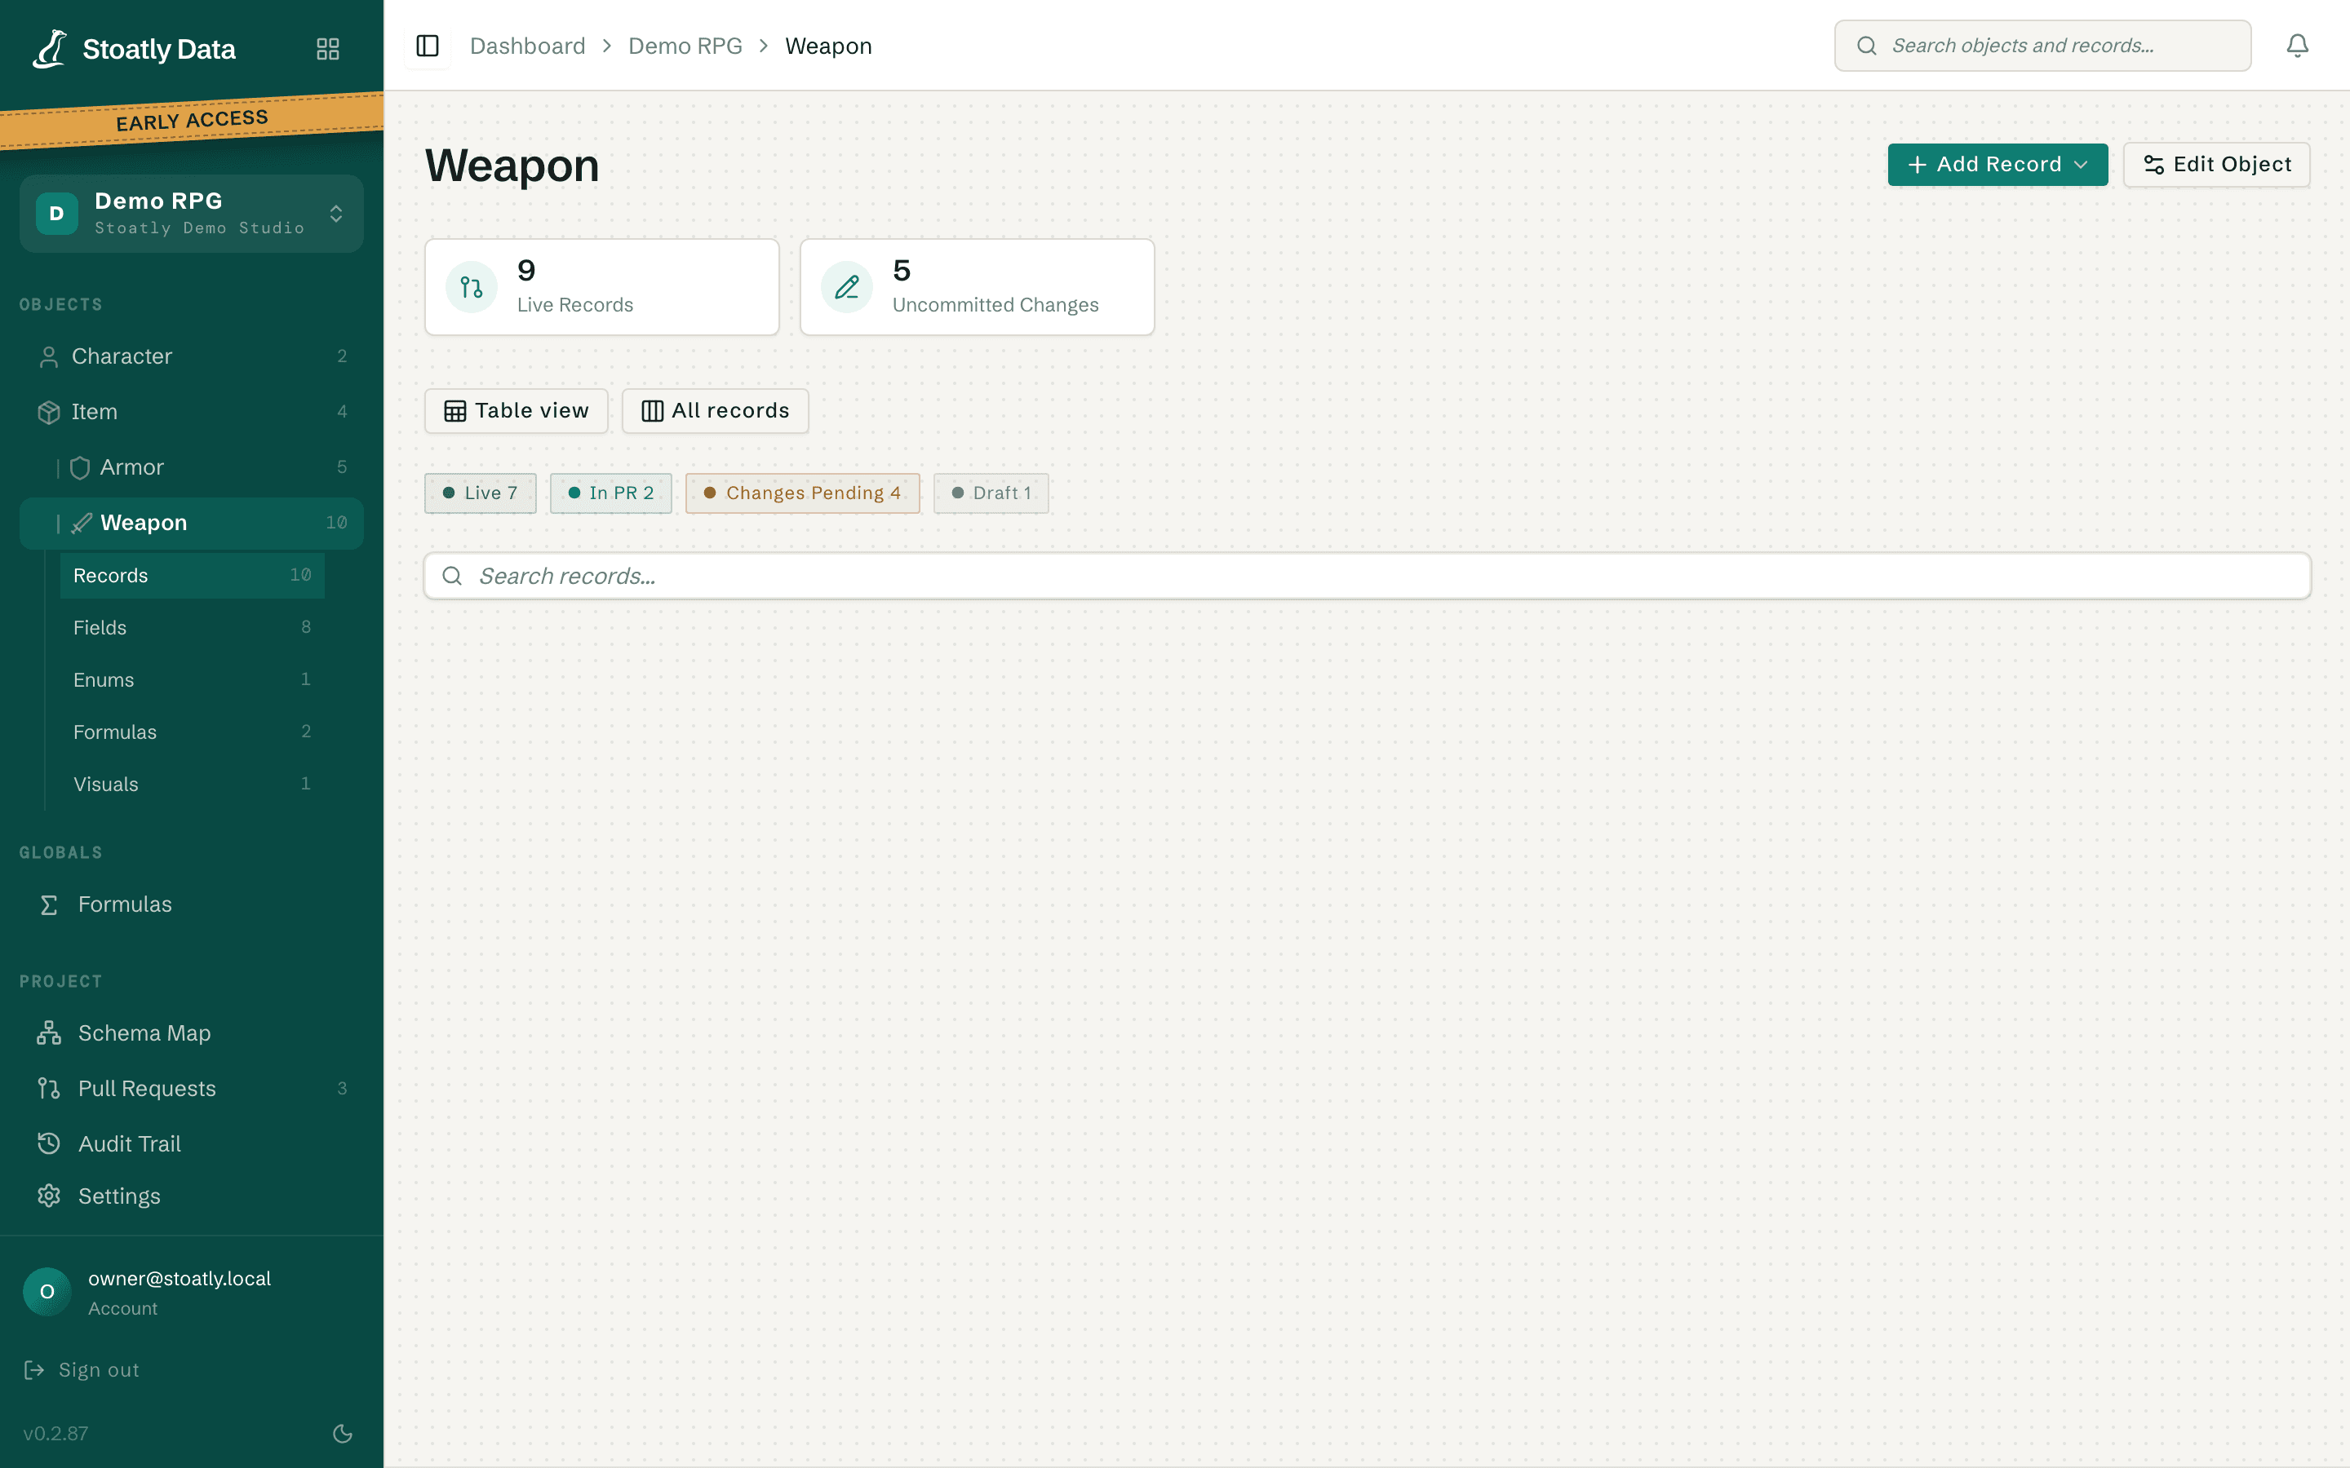Go to Demo RPG breadcrumb

pyautogui.click(x=685, y=46)
